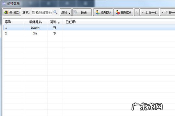Click the double-up arrow move-to-top button
The width and height of the screenshot is (175, 116).
(x=137, y=12)
